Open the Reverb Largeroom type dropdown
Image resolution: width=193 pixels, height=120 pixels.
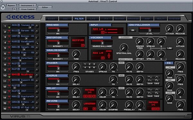(94, 108)
